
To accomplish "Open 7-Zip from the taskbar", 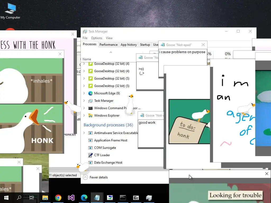I will (136, 198).
